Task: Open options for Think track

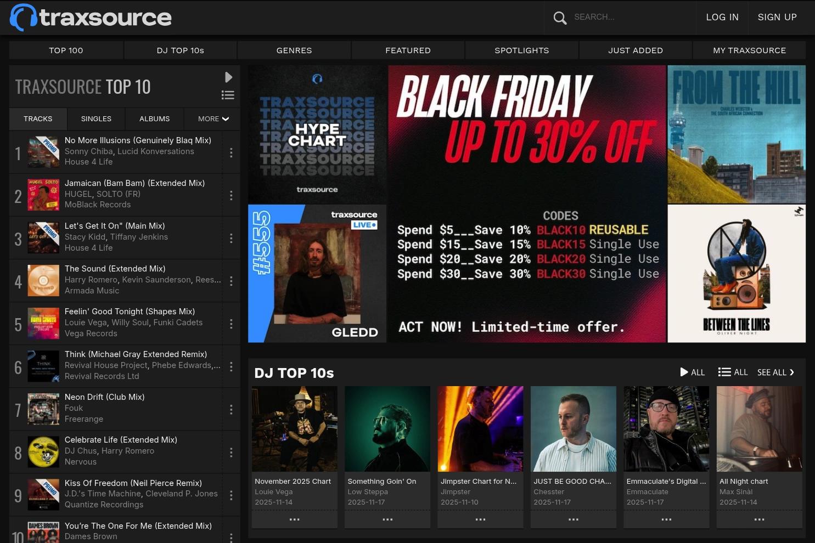Action: click(231, 366)
